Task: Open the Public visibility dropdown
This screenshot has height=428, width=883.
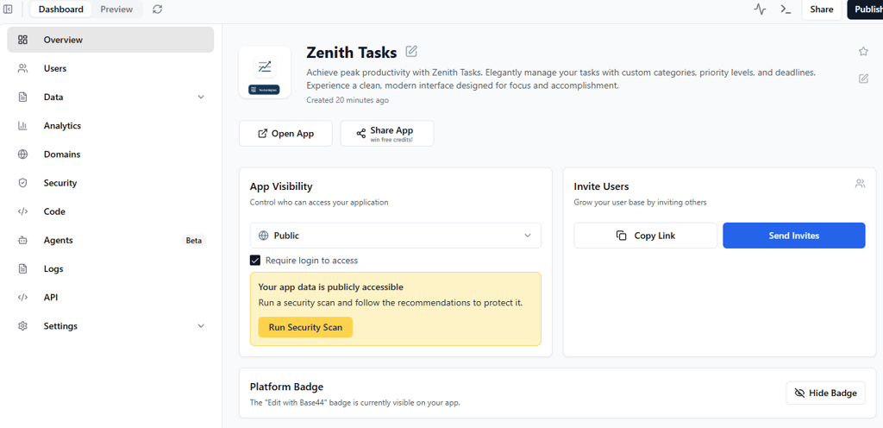Action: [x=395, y=236]
